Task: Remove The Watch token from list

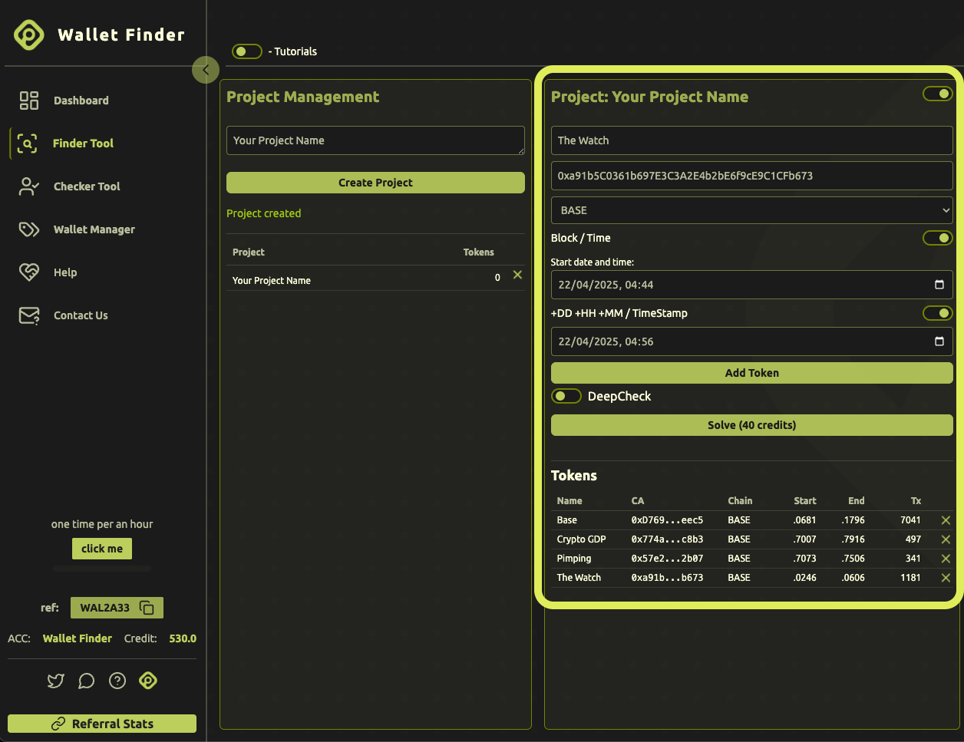Action: pyautogui.click(x=946, y=578)
